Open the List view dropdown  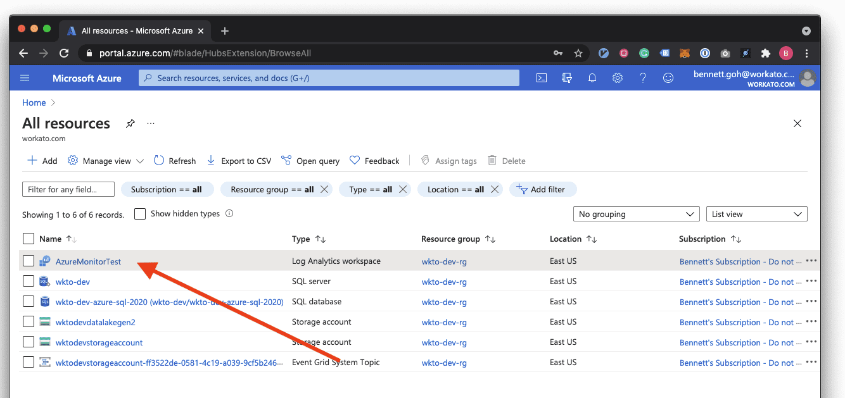pyautogui.click(x=756, y=213)
